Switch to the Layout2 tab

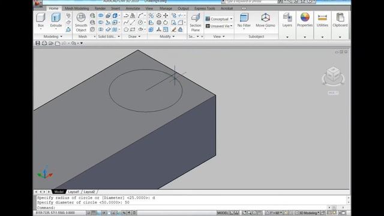[x=89, y=192]
